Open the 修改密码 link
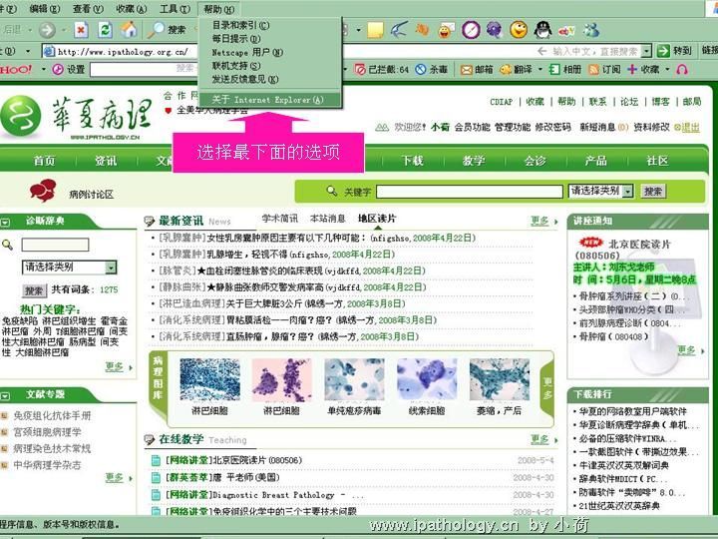Viewport: 718px width, 539px height. tap(552, 127)
